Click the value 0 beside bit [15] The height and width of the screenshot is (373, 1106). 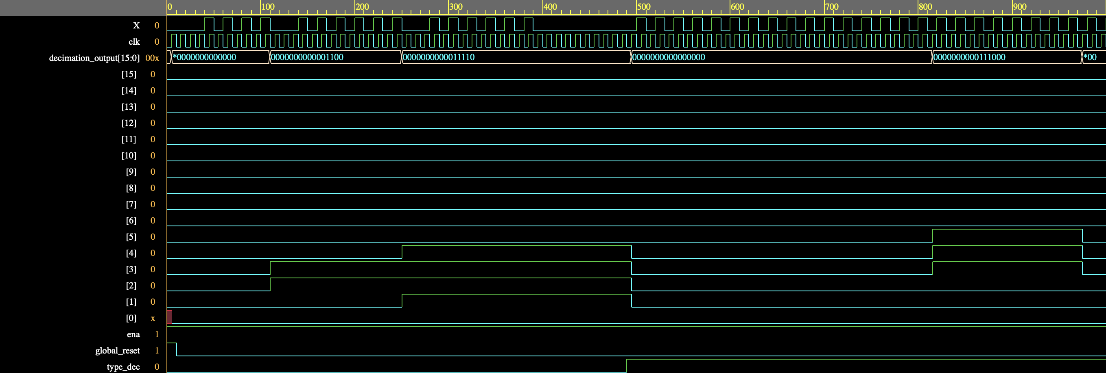click(x=153, y=74)
